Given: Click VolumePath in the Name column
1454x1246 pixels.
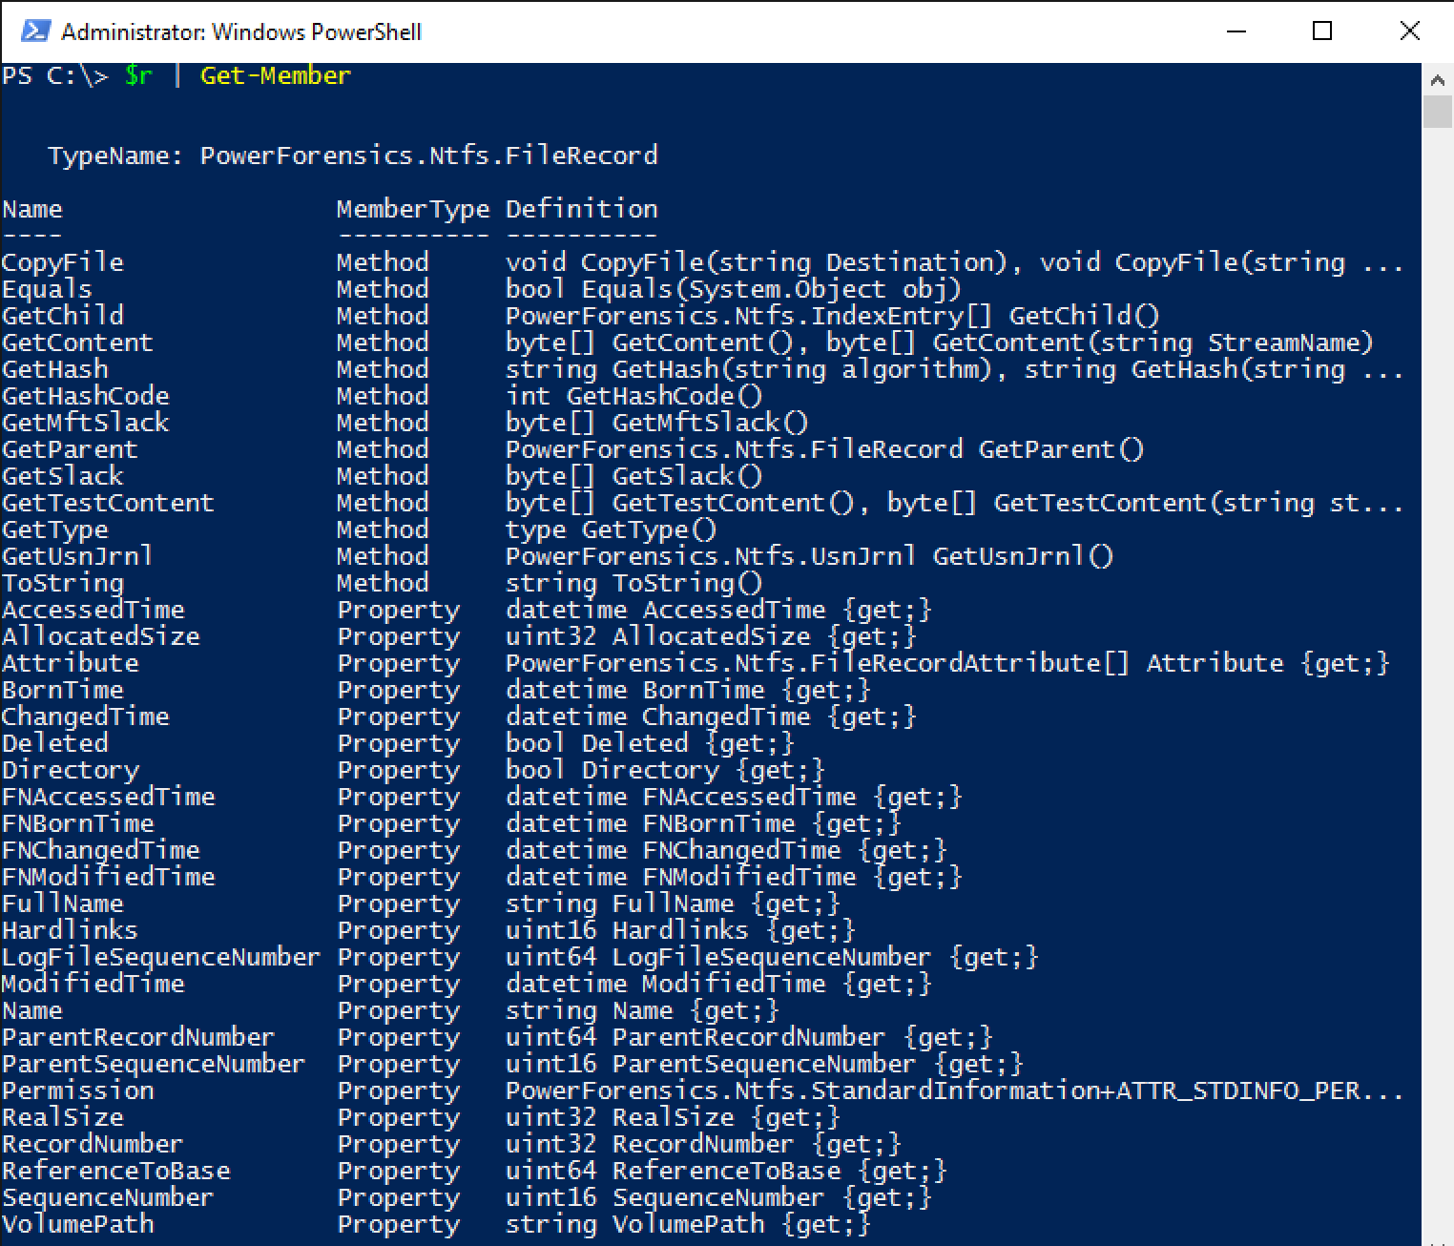Looking at the screenshot, I should 78,1224.
